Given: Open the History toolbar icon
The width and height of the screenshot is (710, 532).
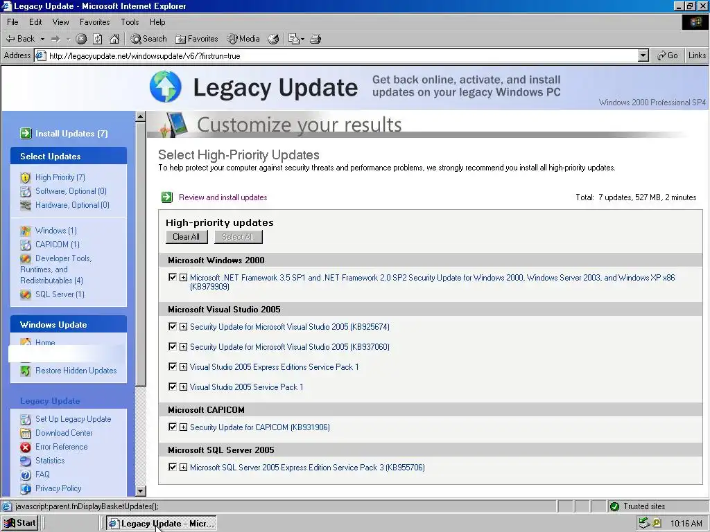Looking at the screenshot, I should (x=273, y=39).
